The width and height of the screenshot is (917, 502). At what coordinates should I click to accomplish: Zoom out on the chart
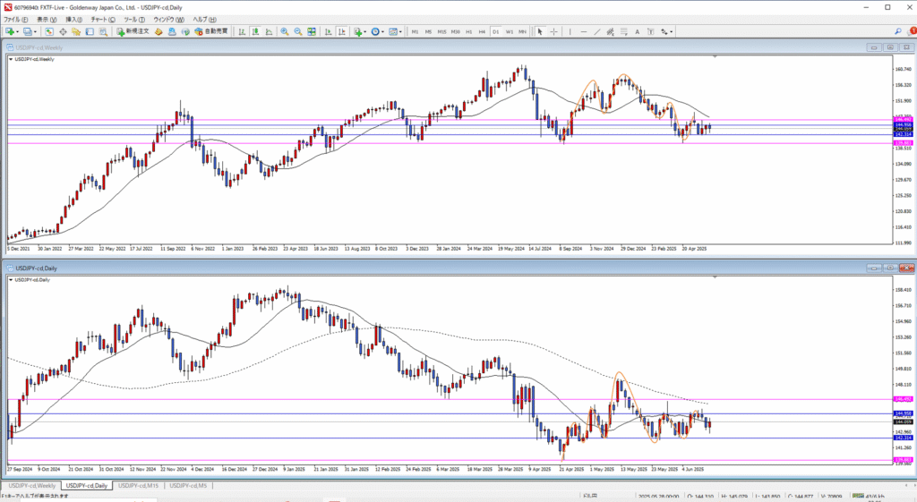pyautogui.click(x=297, y=31)
